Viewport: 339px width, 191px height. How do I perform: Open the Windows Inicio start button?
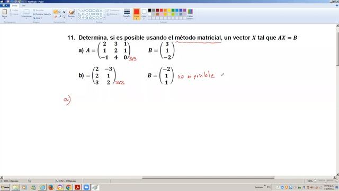[x=5, y=187]
